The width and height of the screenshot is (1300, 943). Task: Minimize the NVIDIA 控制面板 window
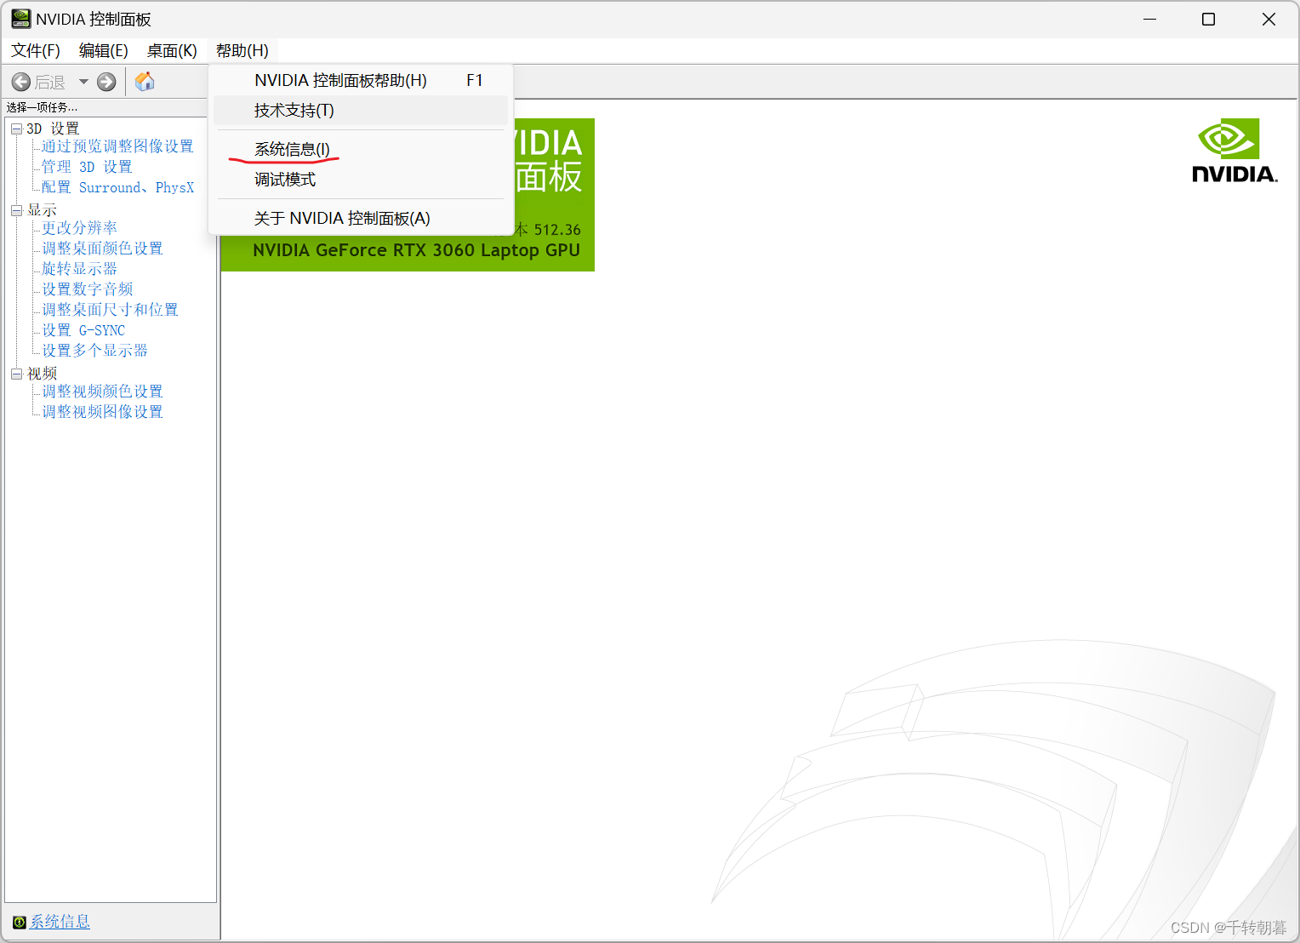(x=1149, y=19)
